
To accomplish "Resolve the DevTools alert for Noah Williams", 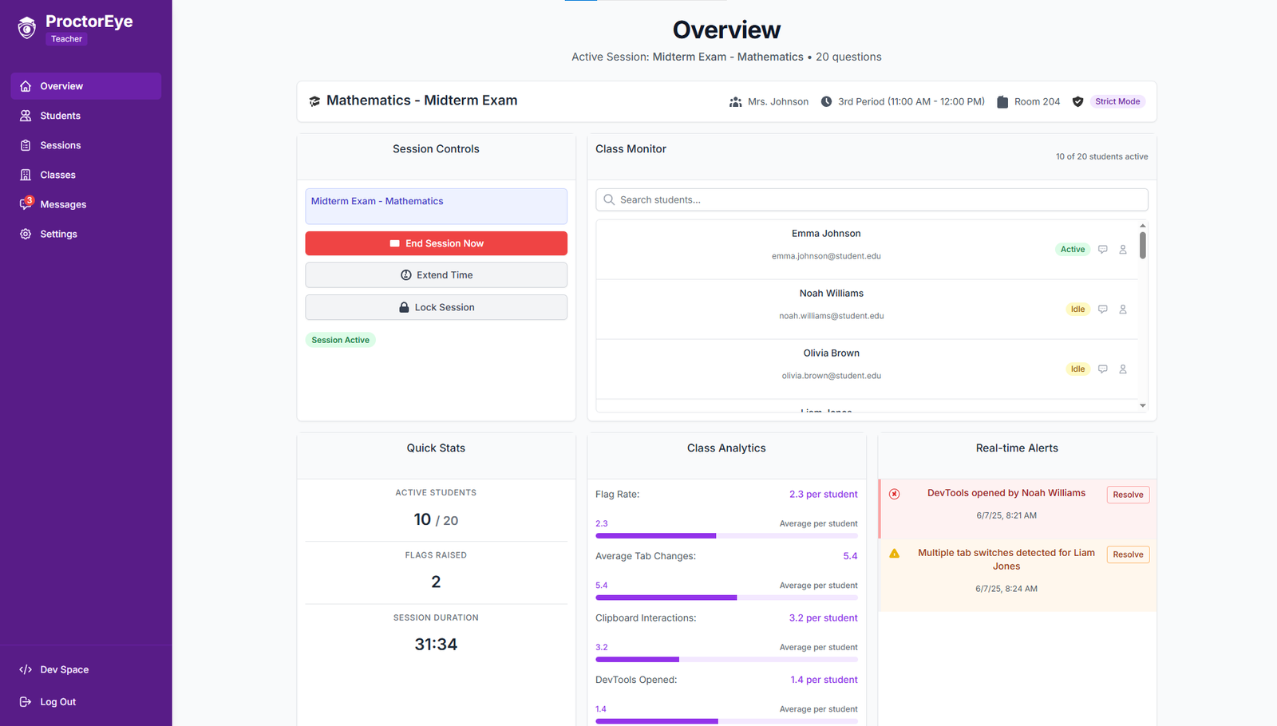I will (x=1128, y=495).
